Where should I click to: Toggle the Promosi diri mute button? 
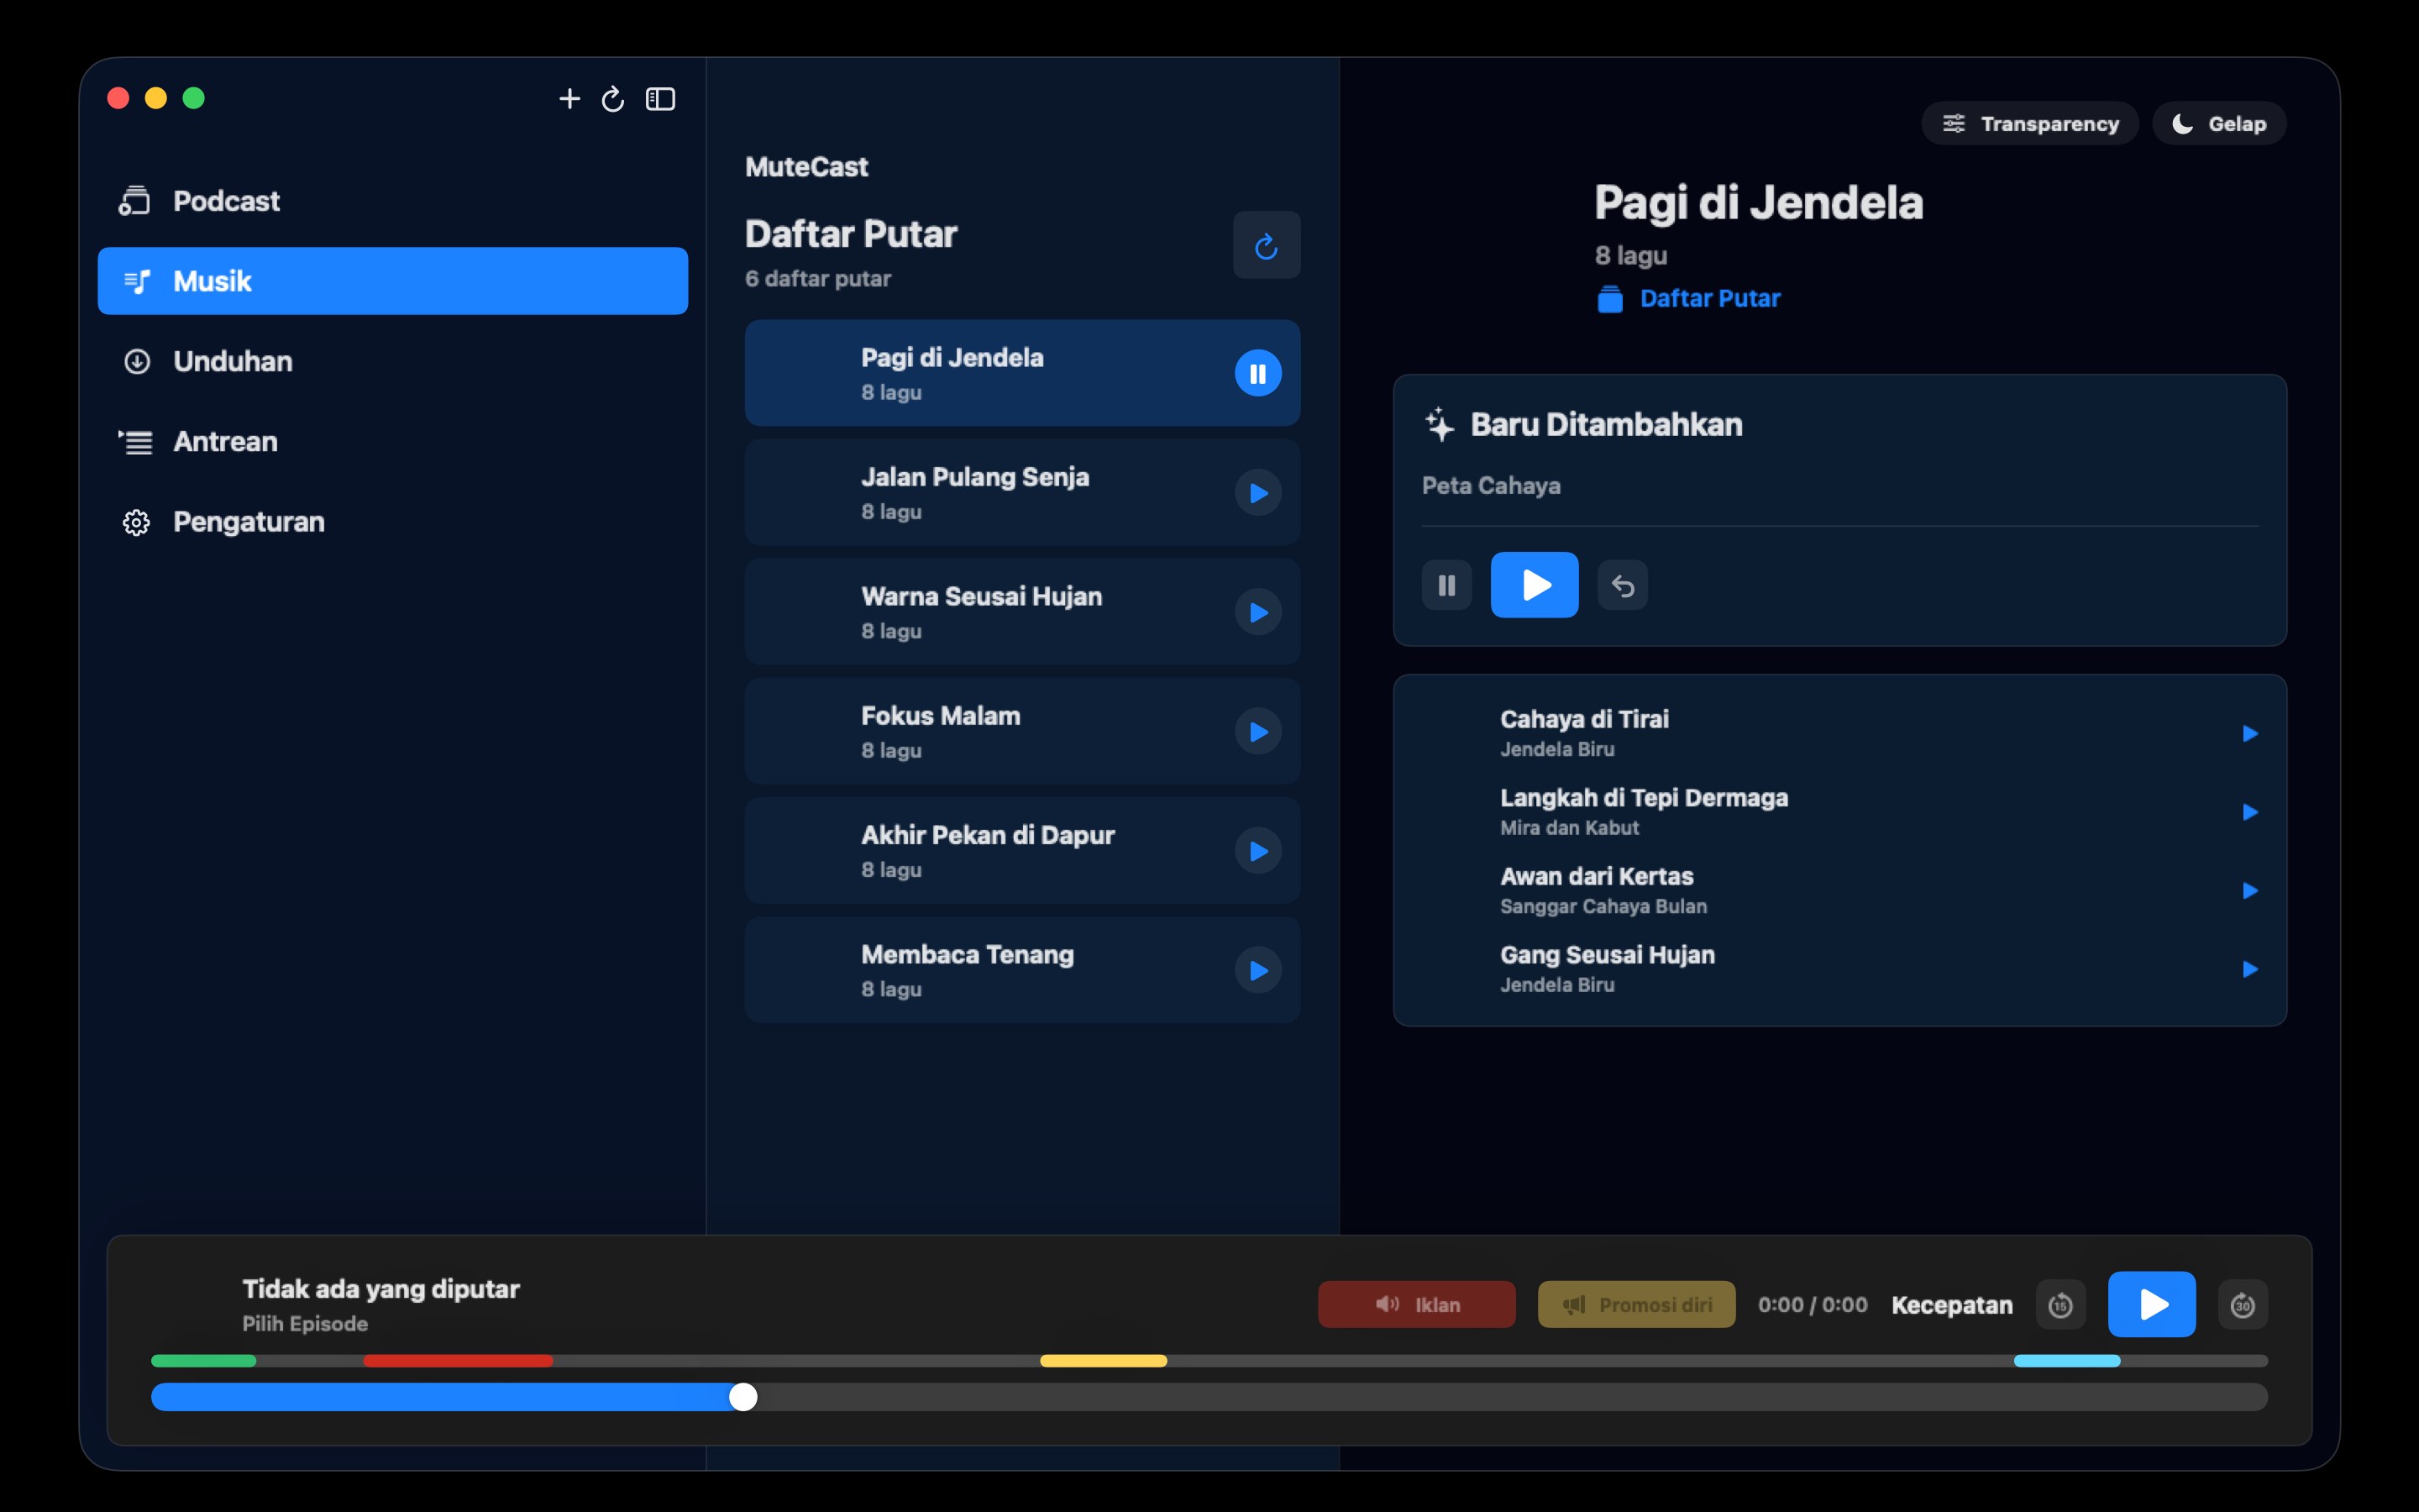(x=1636, y=1304)
